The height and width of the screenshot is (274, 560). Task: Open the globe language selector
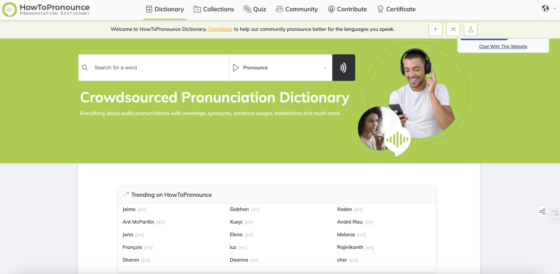[549, 8]
